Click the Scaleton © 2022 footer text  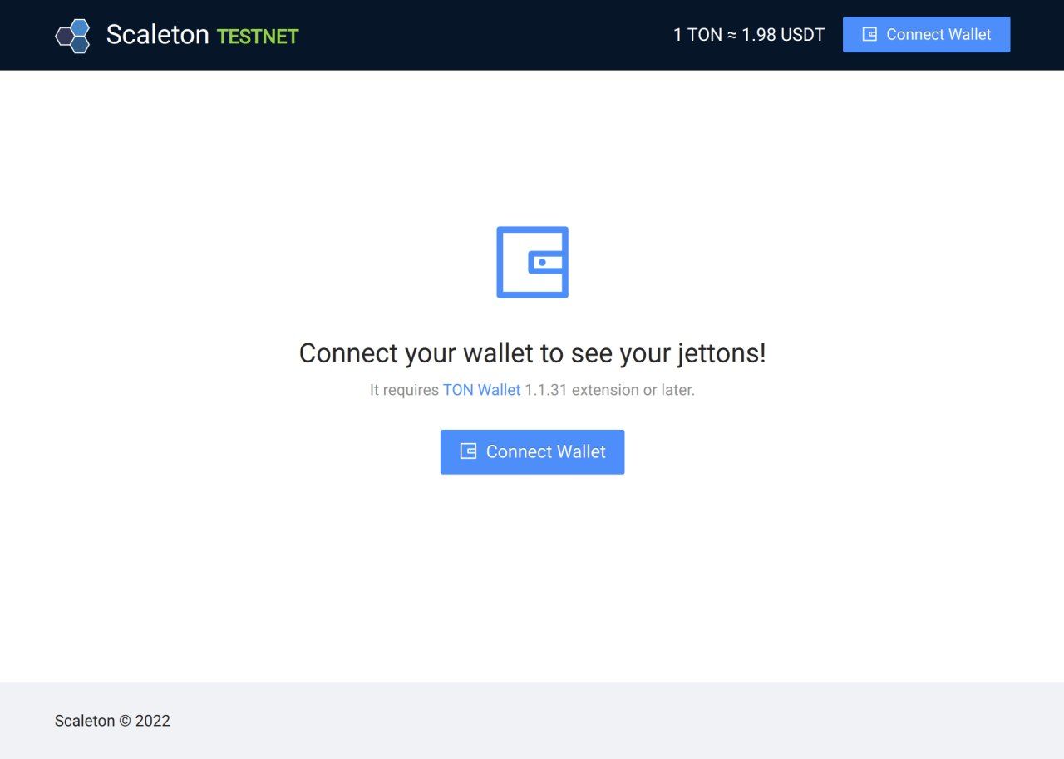(x=112, y=721)
